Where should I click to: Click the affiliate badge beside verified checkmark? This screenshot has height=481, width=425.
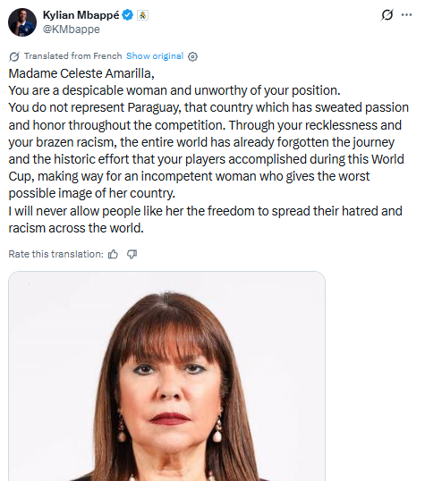pyautogui.click(x=142, y=15)
